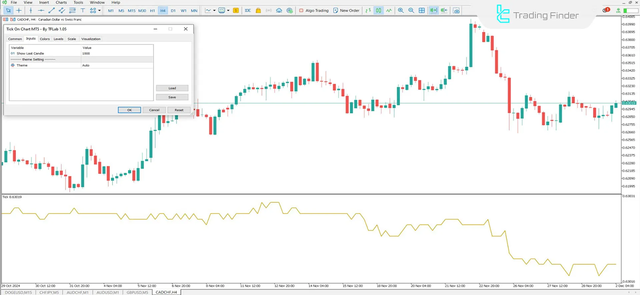Image resolution: width=640 pixels, height=295 pixels.
Task: Take a chart screenshot with camera icon
Action: [456, 11]
